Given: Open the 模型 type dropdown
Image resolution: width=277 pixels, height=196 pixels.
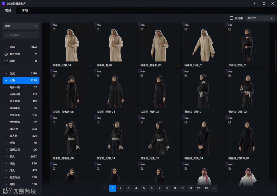Looking at the screenshot, I should click(x=21, y=26).
